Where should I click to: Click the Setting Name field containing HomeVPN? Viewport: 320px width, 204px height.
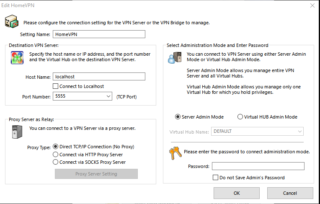(99, 34)
